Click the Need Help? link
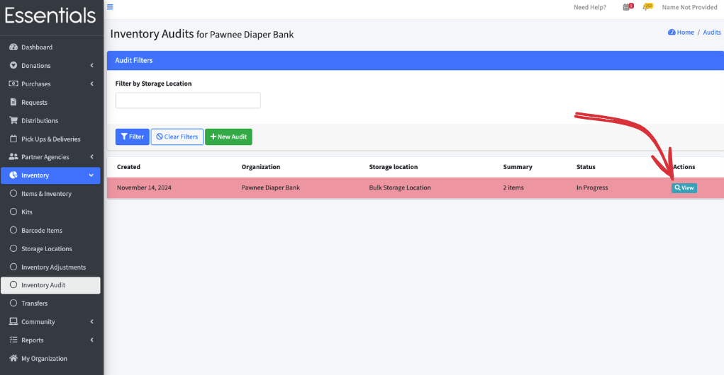 [x=590, y=7]
